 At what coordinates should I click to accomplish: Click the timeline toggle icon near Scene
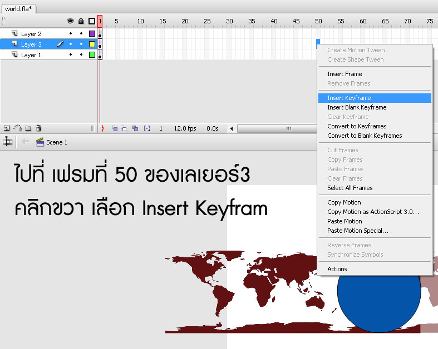coord(8,142)
